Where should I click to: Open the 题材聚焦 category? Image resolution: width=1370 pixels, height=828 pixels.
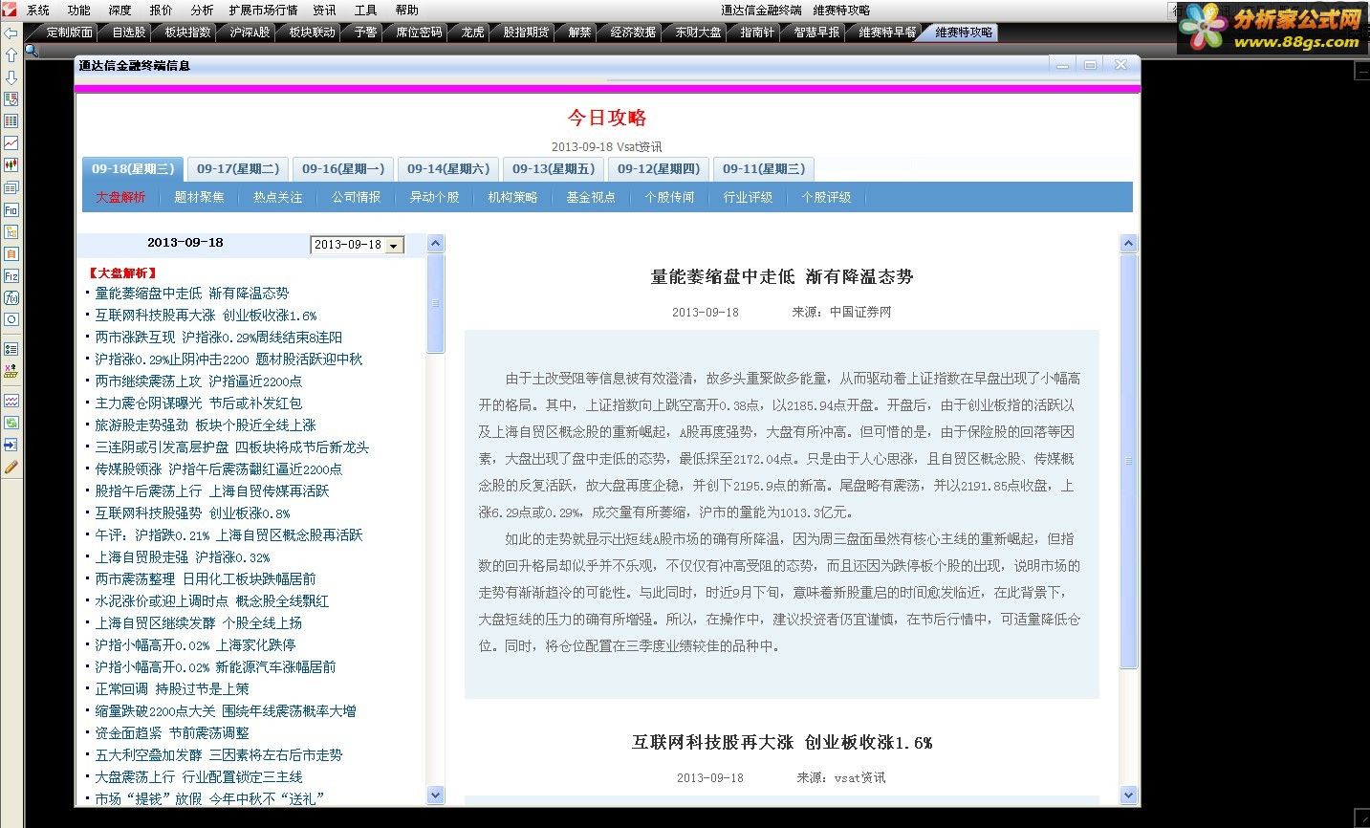click(x=199, y=197)
